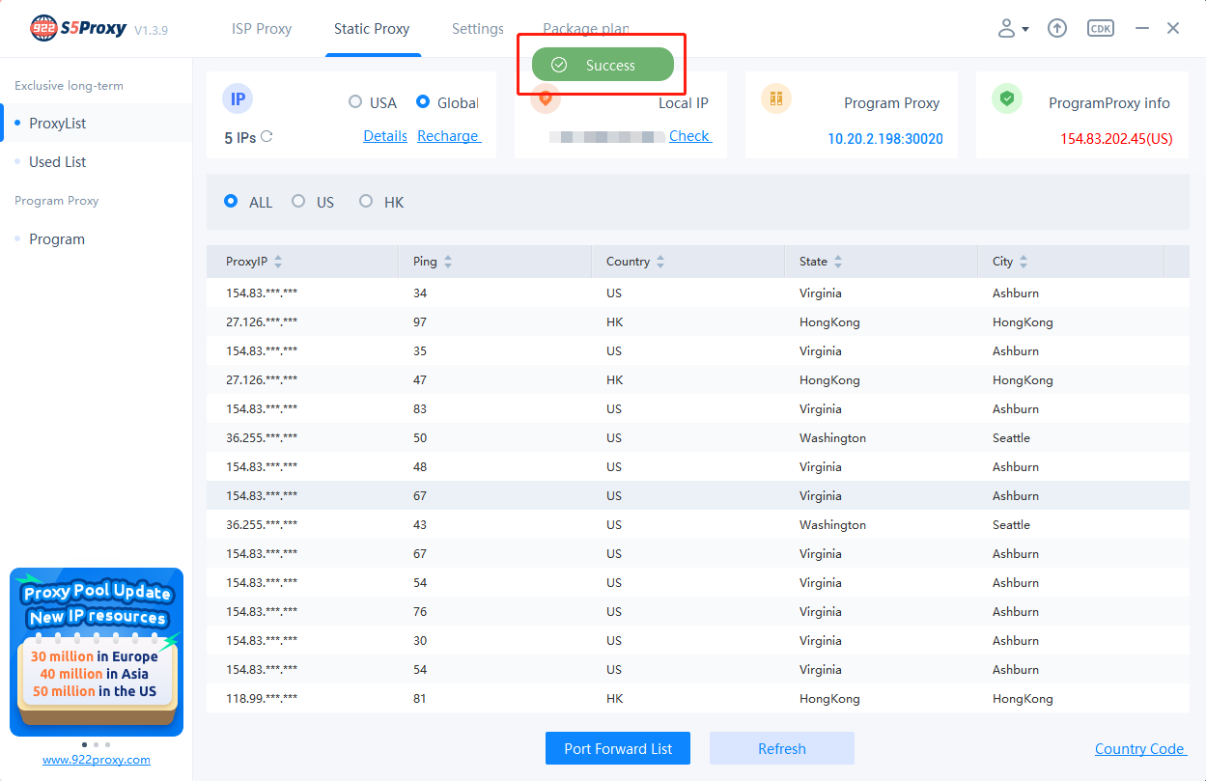Image resolution: width=1206 pixels, height=781 pixels.
Task: Select the Virginia row with ping 76
Action: click(697, 611)
